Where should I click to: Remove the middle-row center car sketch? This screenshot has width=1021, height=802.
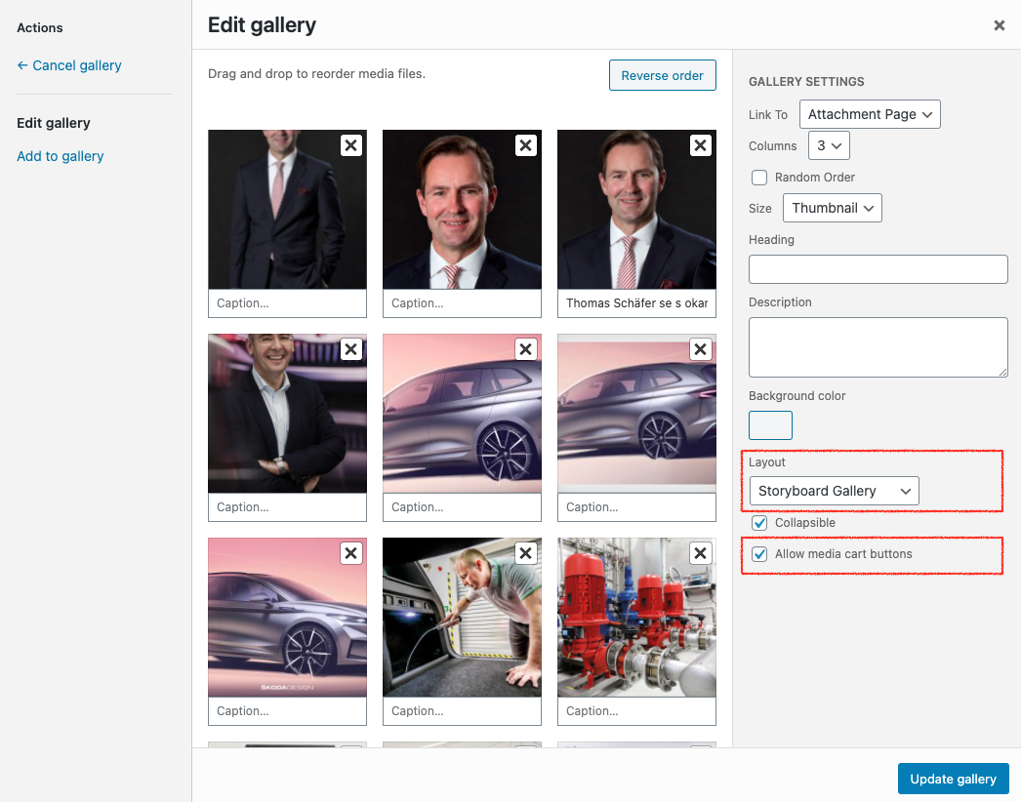(525, 349)
